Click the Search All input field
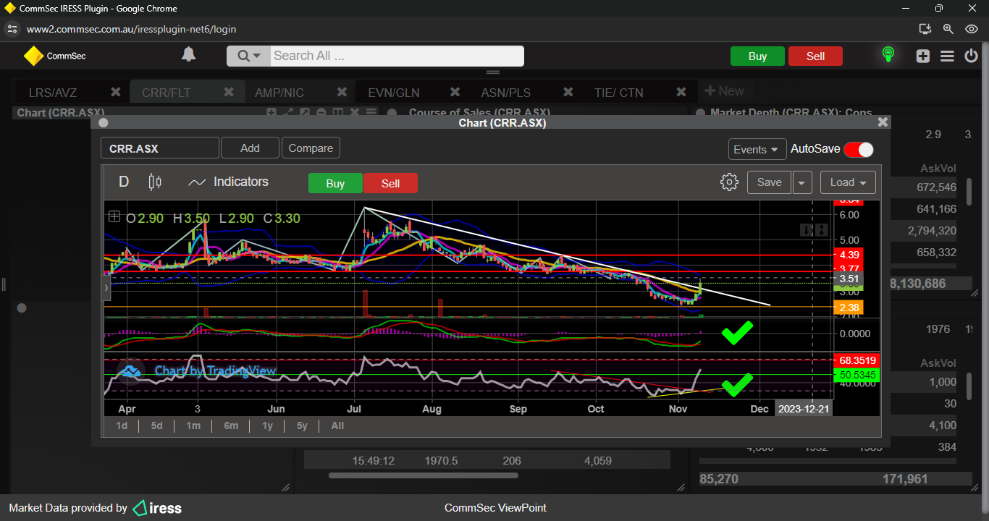989x521 pixels. (396, 56)
